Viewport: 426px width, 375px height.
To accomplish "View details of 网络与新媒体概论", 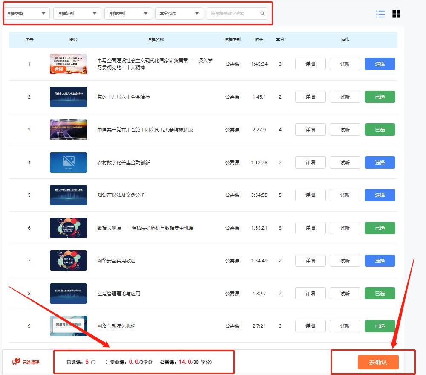I will [x=310, y=326].
